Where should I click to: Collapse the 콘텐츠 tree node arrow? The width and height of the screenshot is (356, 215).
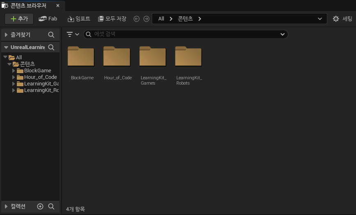(9, 64)
